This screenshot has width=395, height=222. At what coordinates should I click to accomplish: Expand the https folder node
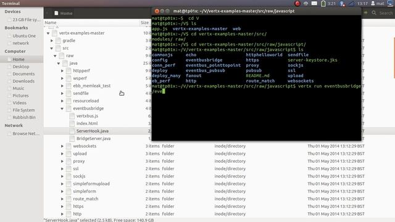click(x=62, y=207)
